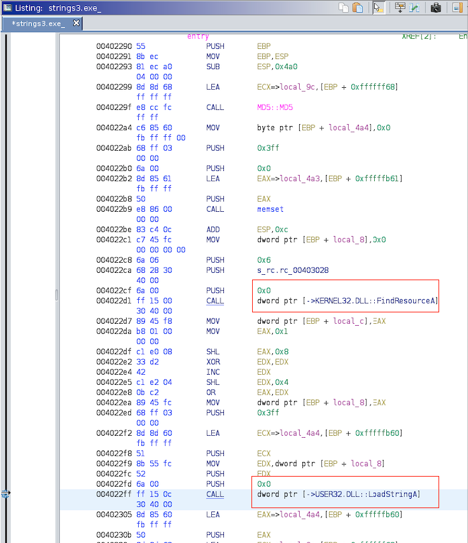Select address 004022c1
Image resolution: width=468 pixels, height=543 pixels.
[x=114, y=239]
